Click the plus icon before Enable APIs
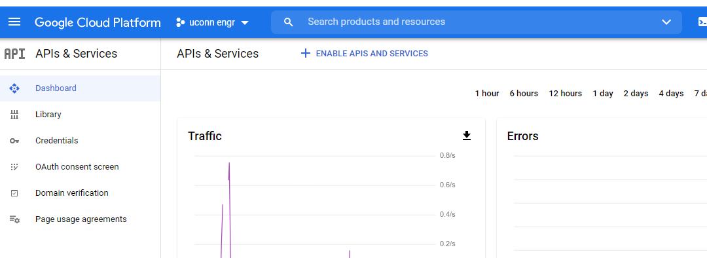 pyautogui.click(x=306, y=54)
